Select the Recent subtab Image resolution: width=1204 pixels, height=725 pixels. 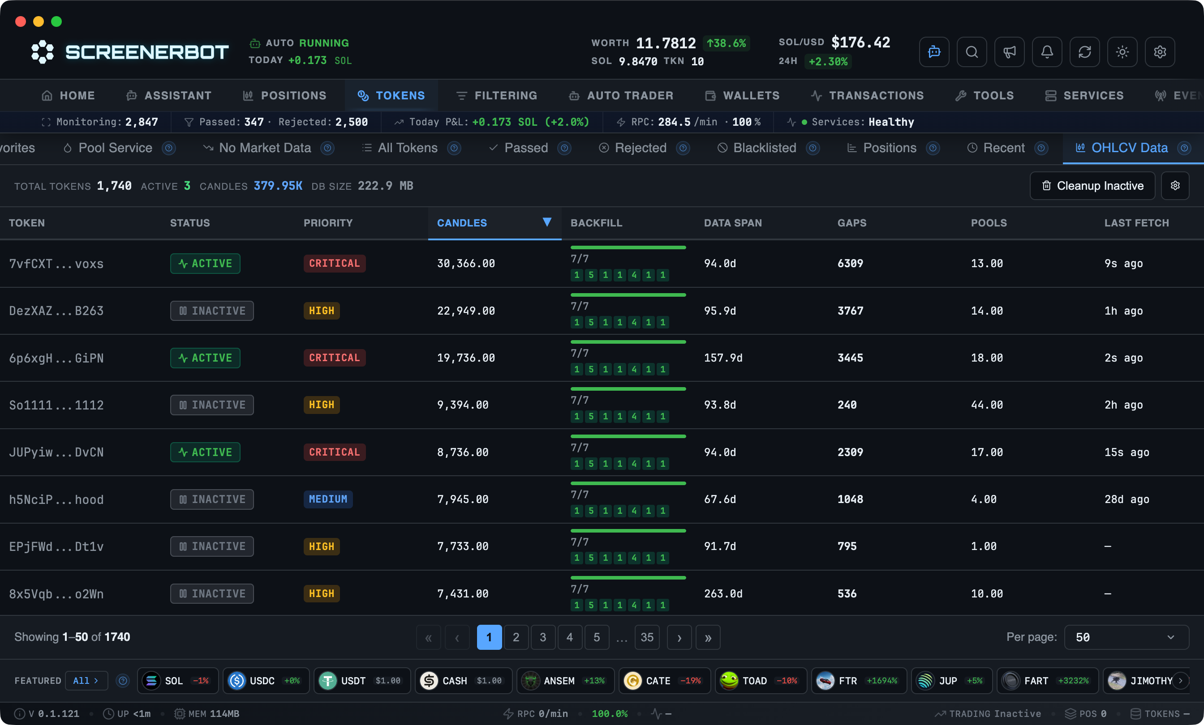point(996,148)
